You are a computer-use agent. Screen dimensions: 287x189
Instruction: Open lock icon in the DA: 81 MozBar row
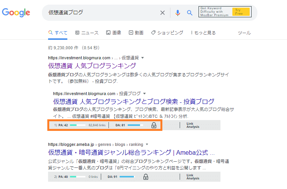[x=154, y=125]
